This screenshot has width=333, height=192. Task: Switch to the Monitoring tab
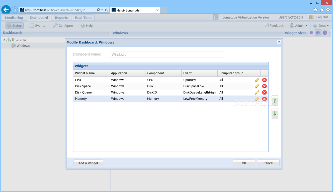click(14, 17)
